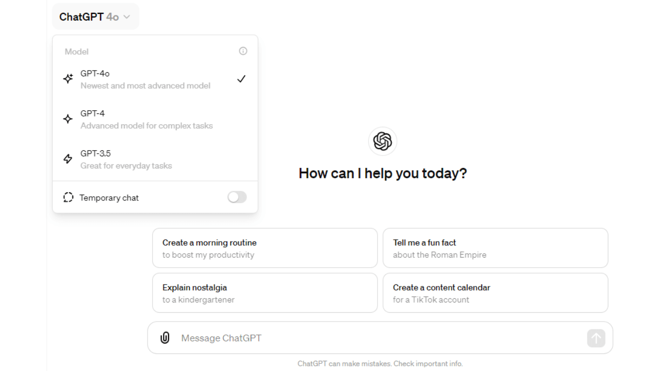Image resolution: width=660 pixels, height=371 pixels.
Task: Select the GPT-3.5 model option
Action: [x=155, y=159]
